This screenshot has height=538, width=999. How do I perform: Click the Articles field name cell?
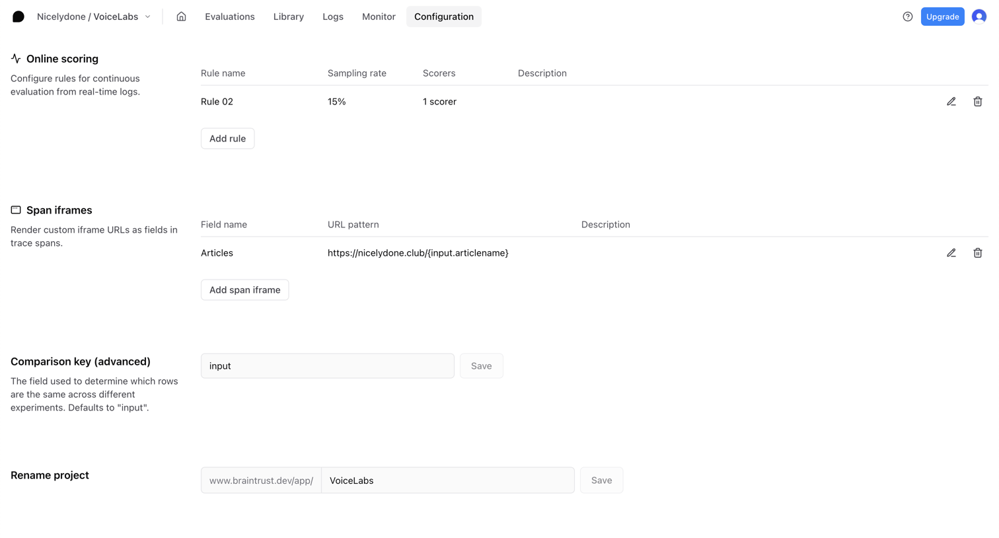[x=217, y=253]
